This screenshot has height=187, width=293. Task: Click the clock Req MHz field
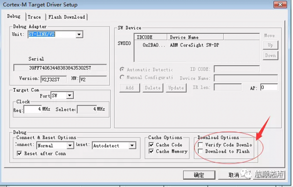(32, 109)
